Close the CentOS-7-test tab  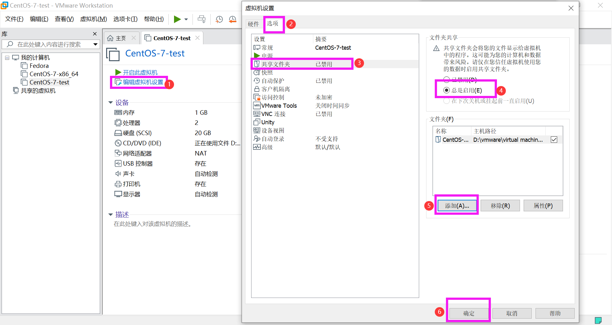(197, 38)
